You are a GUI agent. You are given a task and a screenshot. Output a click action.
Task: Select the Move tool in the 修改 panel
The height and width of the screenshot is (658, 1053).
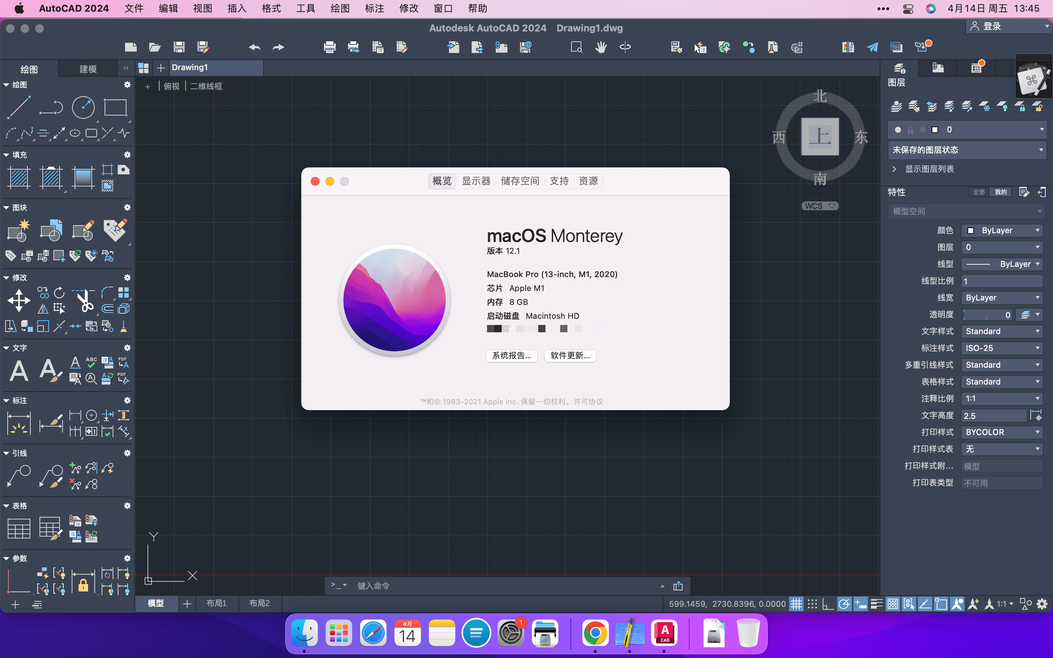[19, 301]
